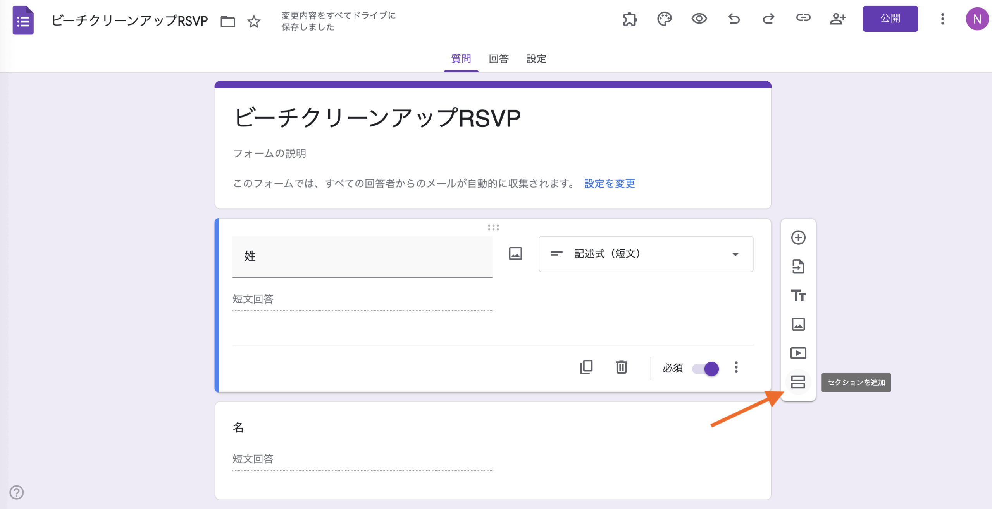This screenshot has height=509, width=992.
Task: Click the add question plus icon
Action: [x=798, y=237]
